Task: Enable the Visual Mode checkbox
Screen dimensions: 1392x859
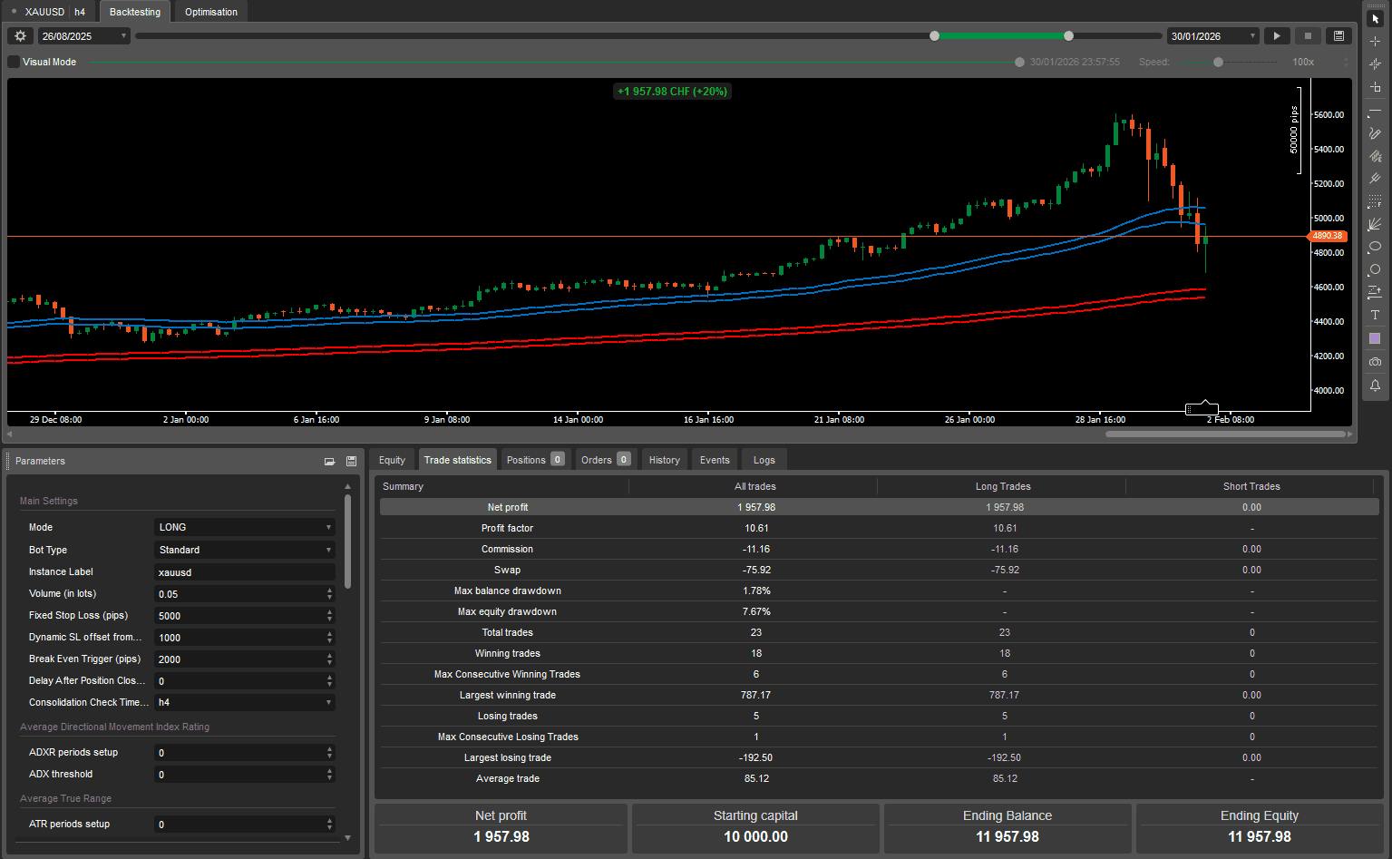Action: [14, 62]
